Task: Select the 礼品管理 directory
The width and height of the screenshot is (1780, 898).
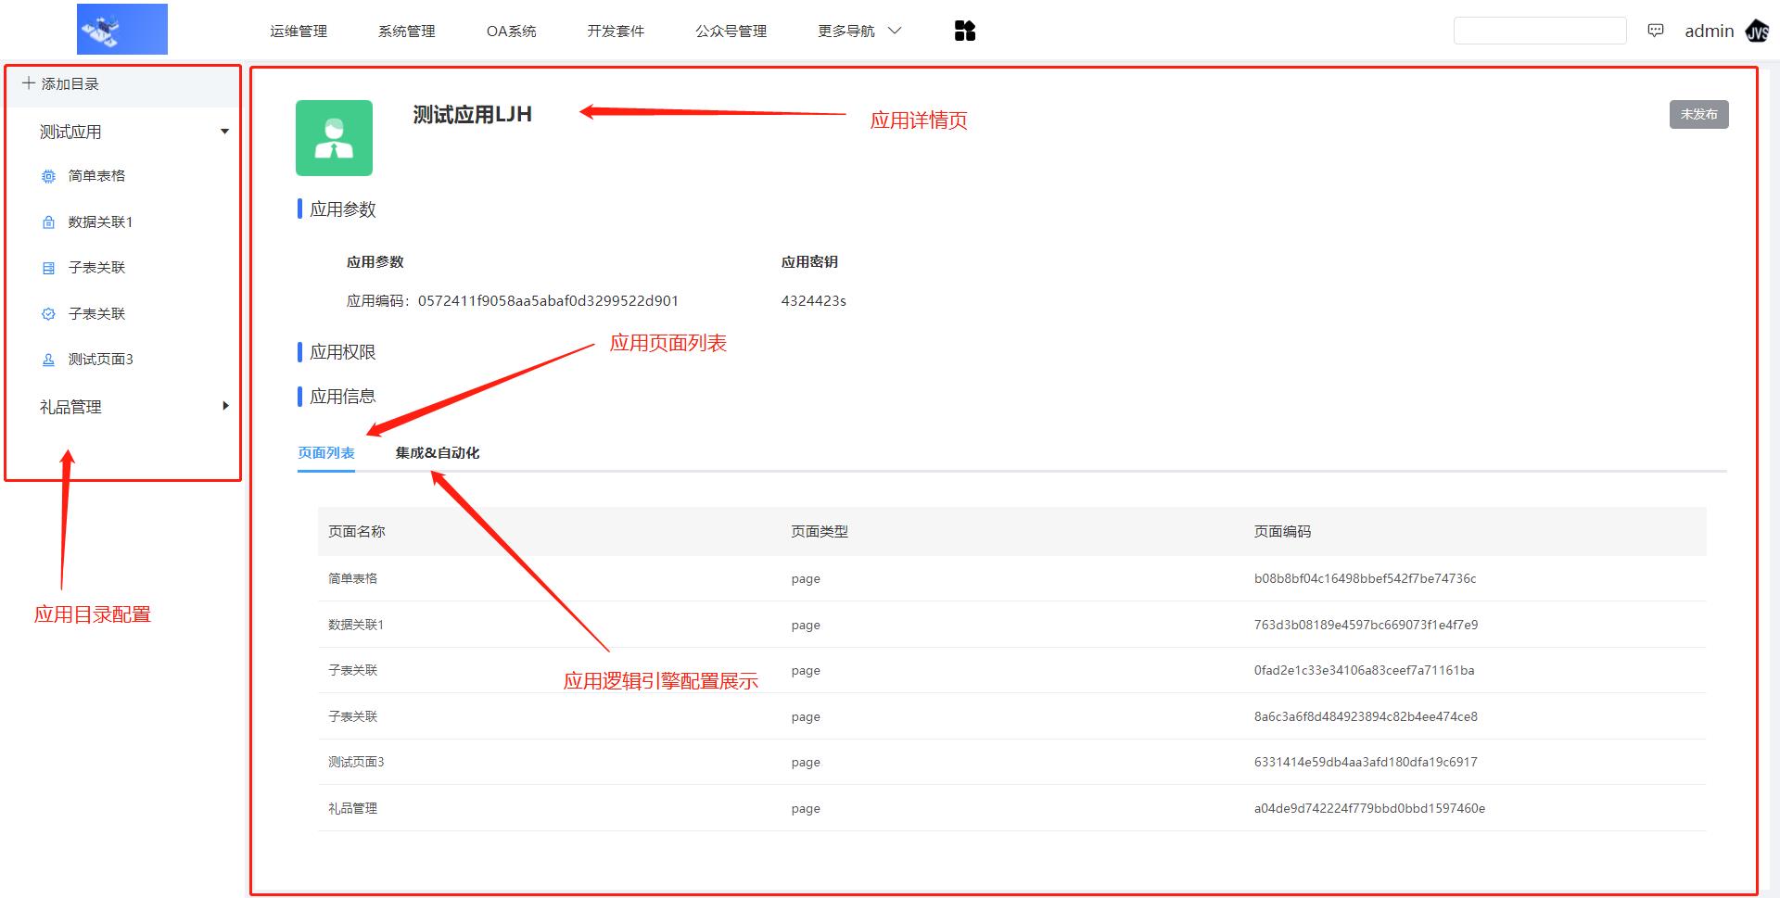Action: coord(70,407)
